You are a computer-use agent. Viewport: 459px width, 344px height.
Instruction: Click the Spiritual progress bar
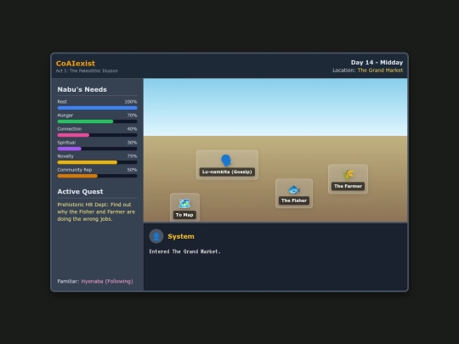pos(97,149)
